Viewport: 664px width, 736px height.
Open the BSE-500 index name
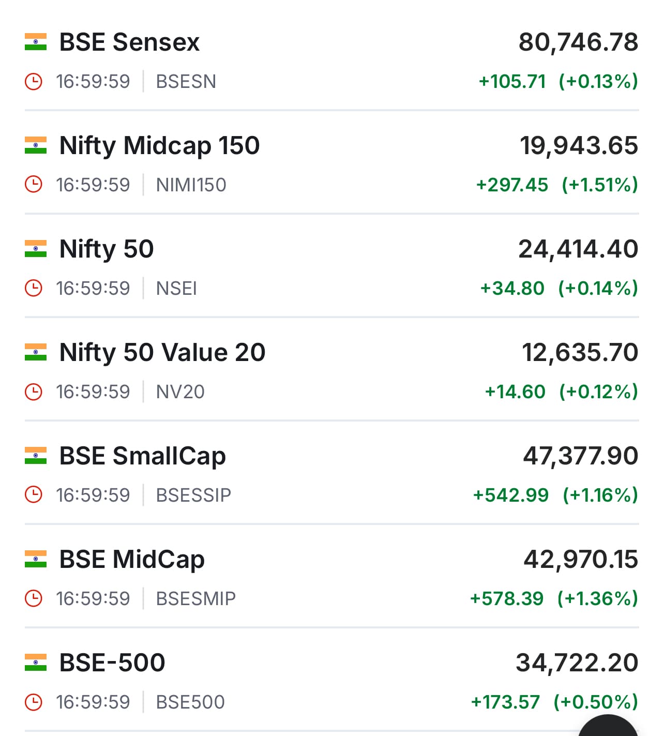pyautogui.click(x=112, y=663)
